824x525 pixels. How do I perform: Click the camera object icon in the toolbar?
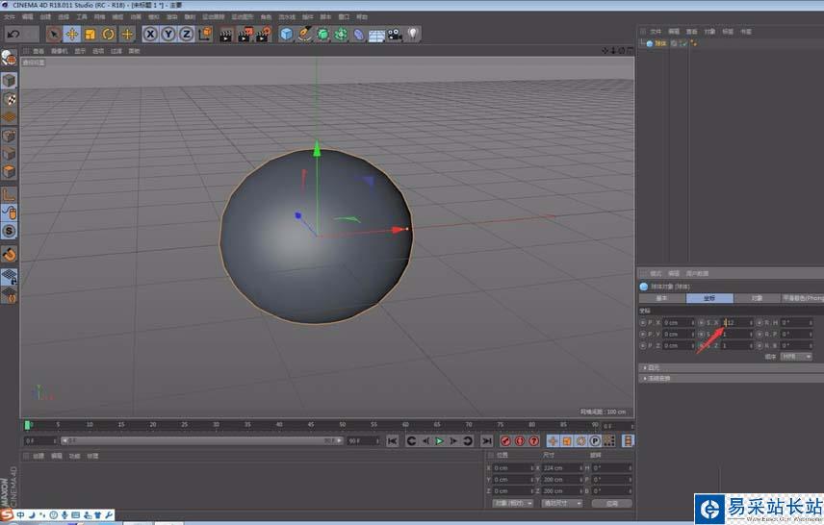pyautogui.click(x=394, y=34)
